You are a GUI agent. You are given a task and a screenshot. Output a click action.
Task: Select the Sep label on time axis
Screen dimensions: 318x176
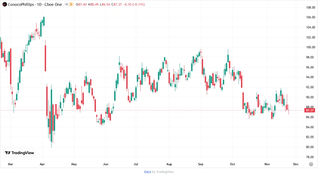[201, 164]
